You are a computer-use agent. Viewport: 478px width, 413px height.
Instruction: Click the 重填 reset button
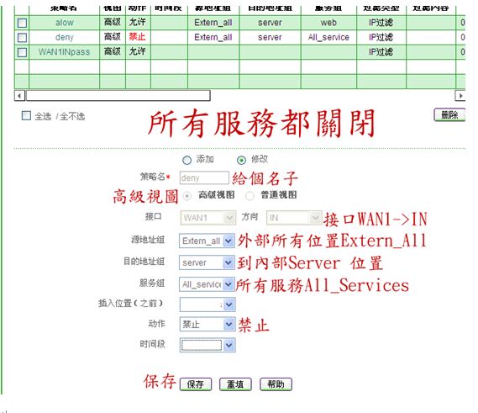235,384
